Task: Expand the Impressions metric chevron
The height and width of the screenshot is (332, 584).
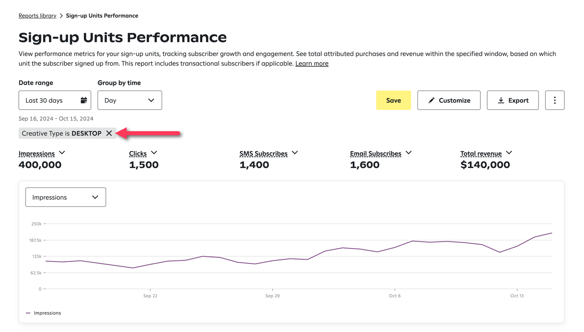Action: click(x=62, y=153)
